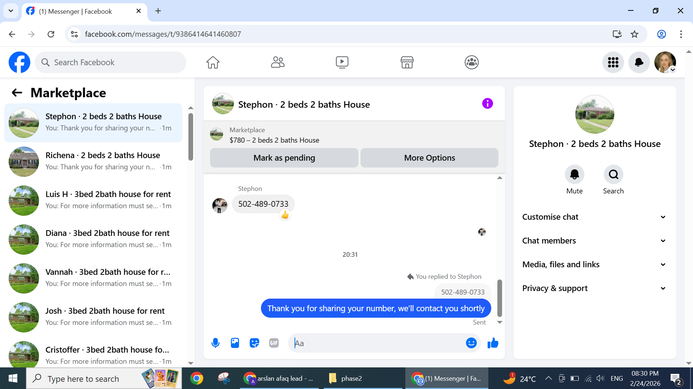Expand Chat members section
Viewport: 693px width, 389px height.
(x=594, y=241)
